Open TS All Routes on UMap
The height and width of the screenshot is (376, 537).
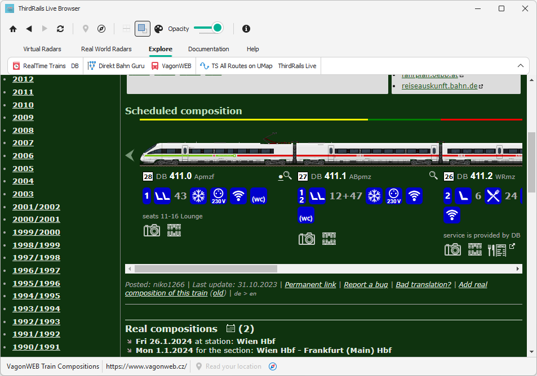[x=237, y=66]
